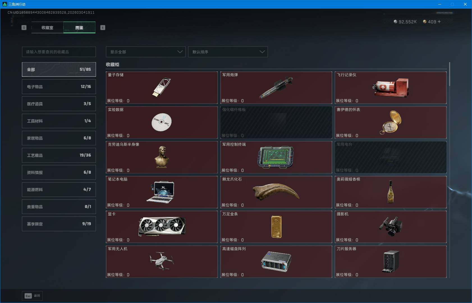The width and height of the screenshot is (472, 303).
Task: Filter by 电子物品 category
Action: (59, 87)
